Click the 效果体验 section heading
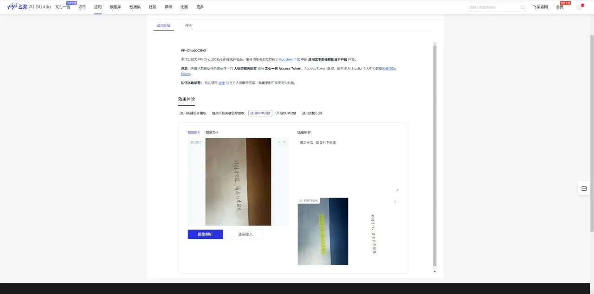Image resolution: width=594 pixels, height=294 pixels. [x=187, y=99]
